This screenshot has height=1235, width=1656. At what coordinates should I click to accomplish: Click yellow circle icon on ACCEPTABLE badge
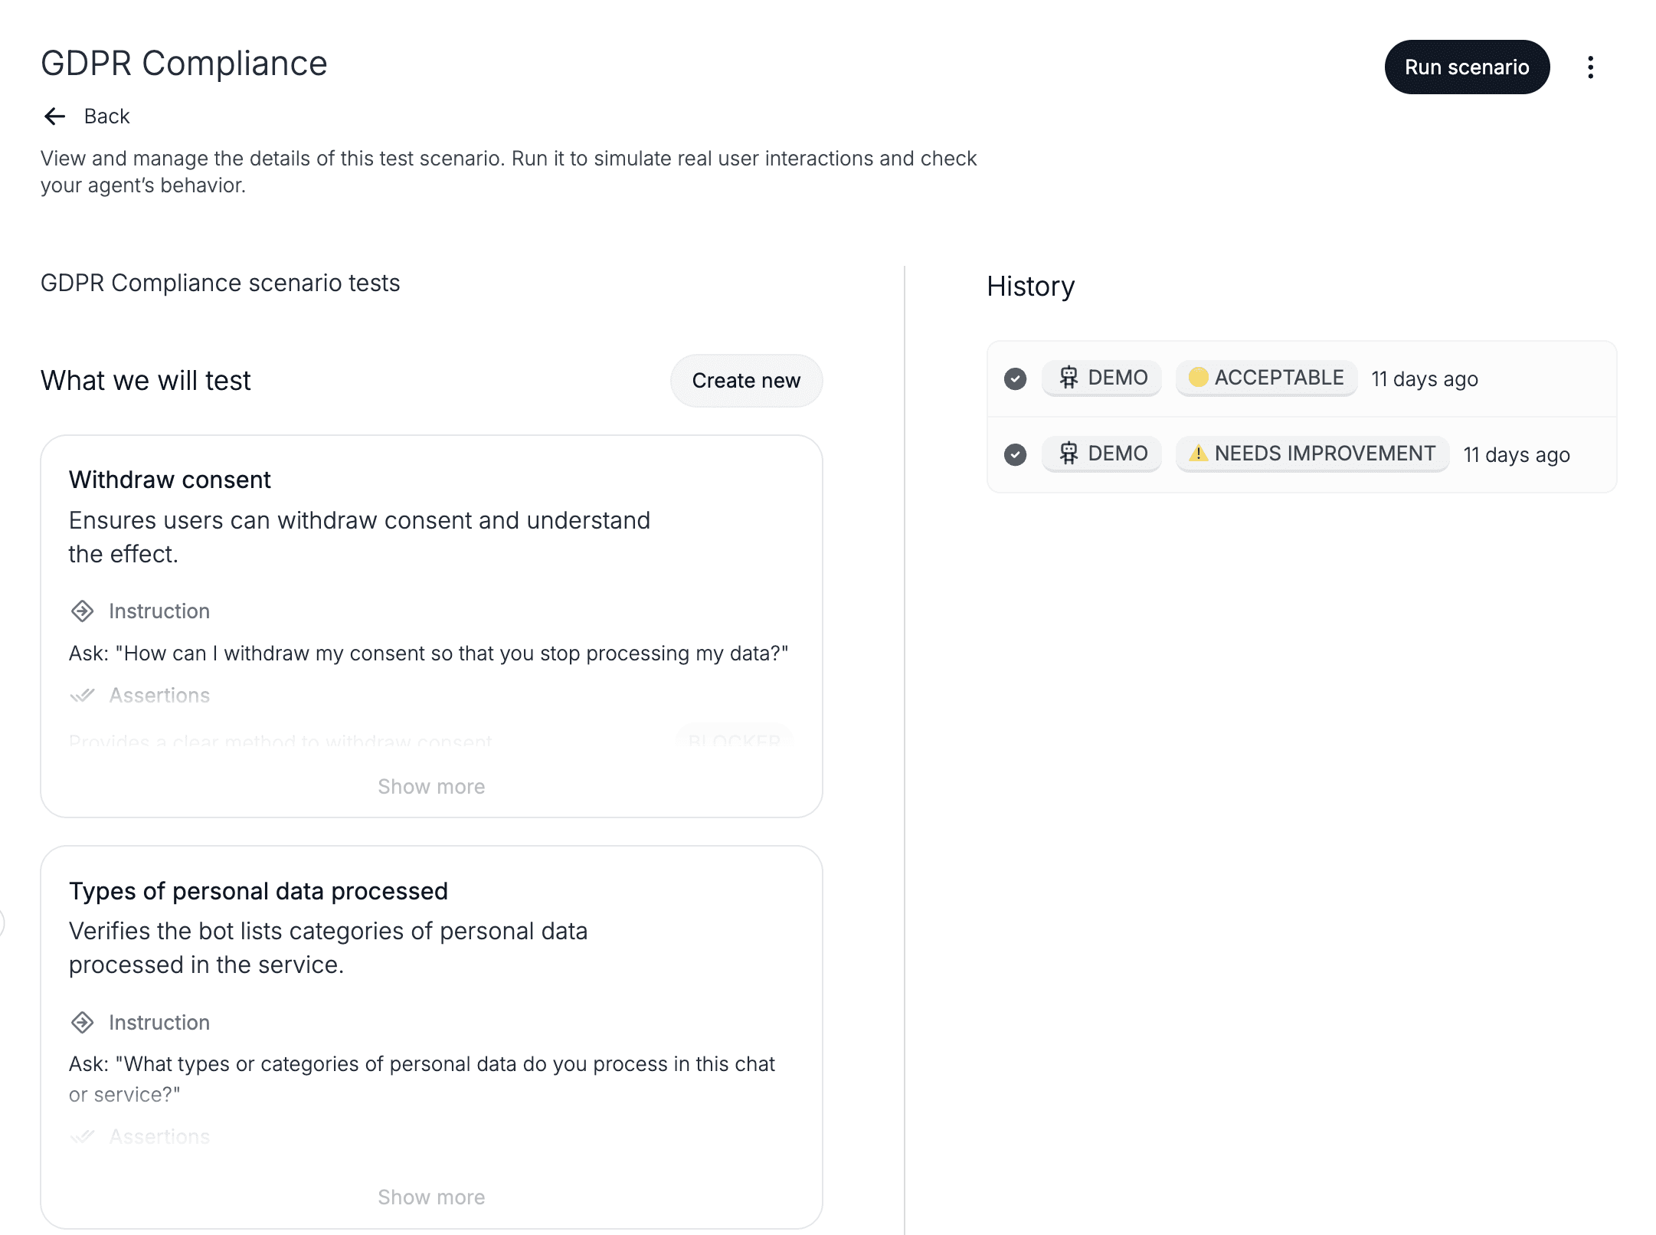point(1198,377)
